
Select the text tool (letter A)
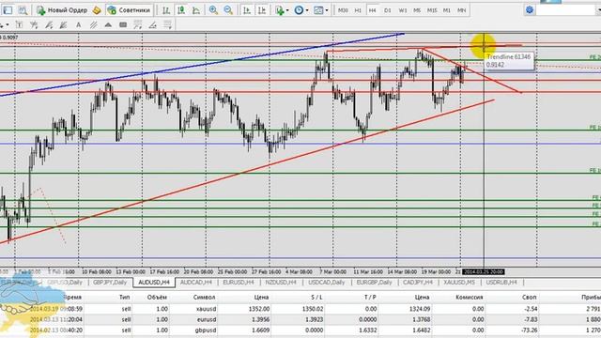click(x=78, y=25)
